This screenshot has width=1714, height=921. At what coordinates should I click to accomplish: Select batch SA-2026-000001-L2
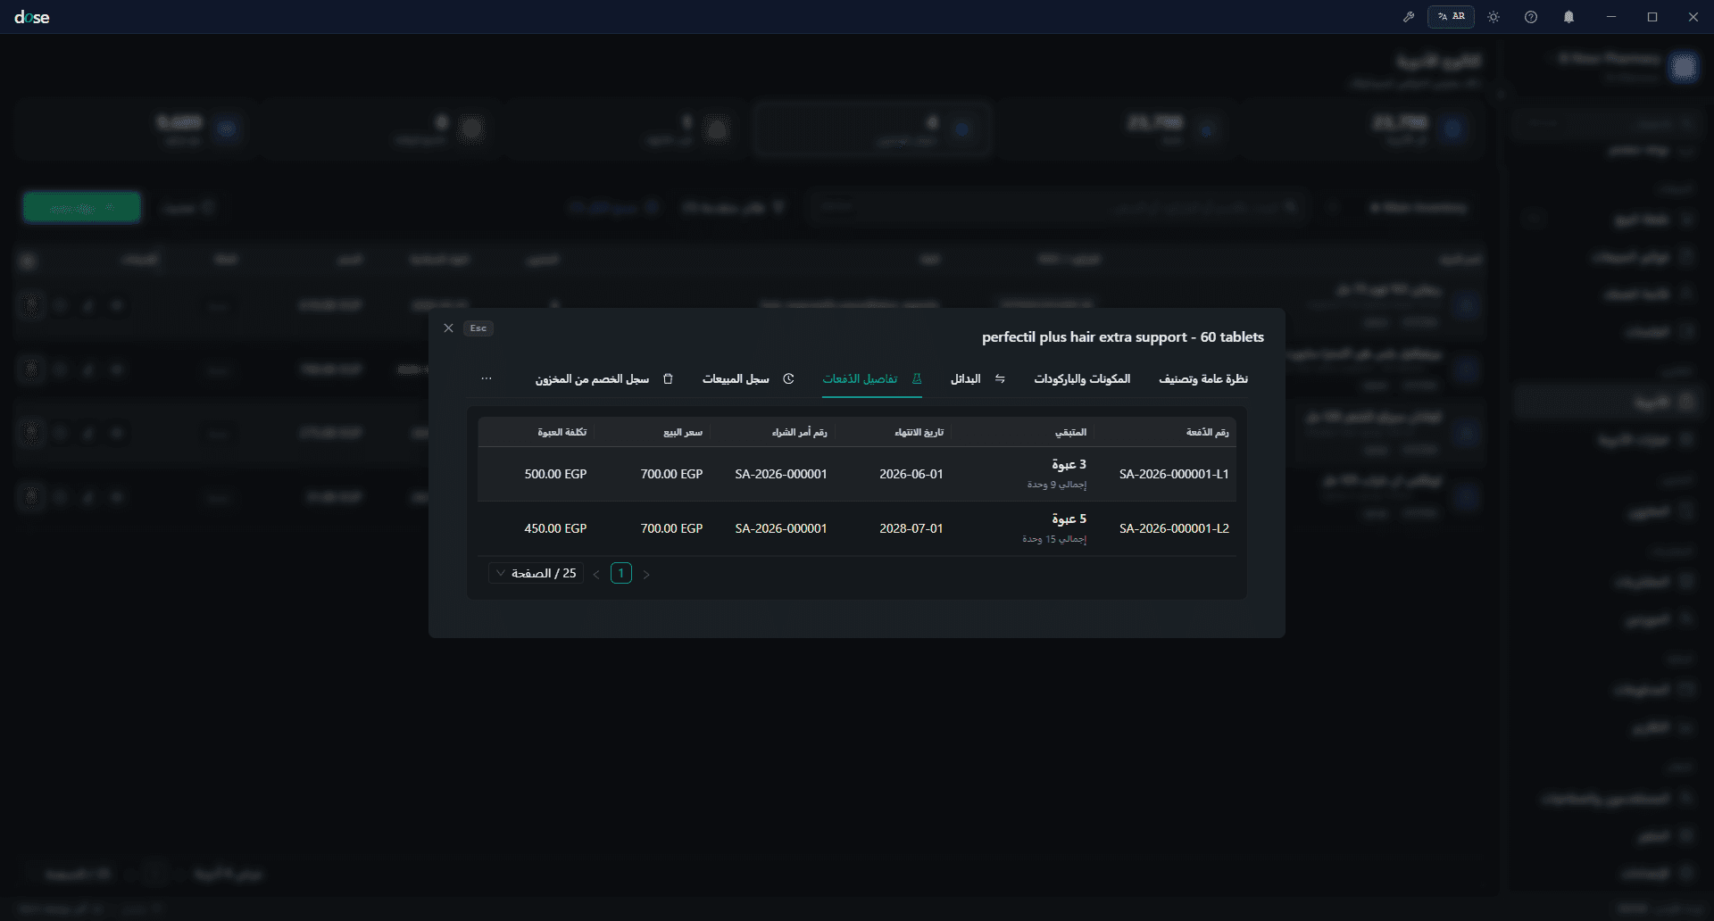coord(1174,528)
